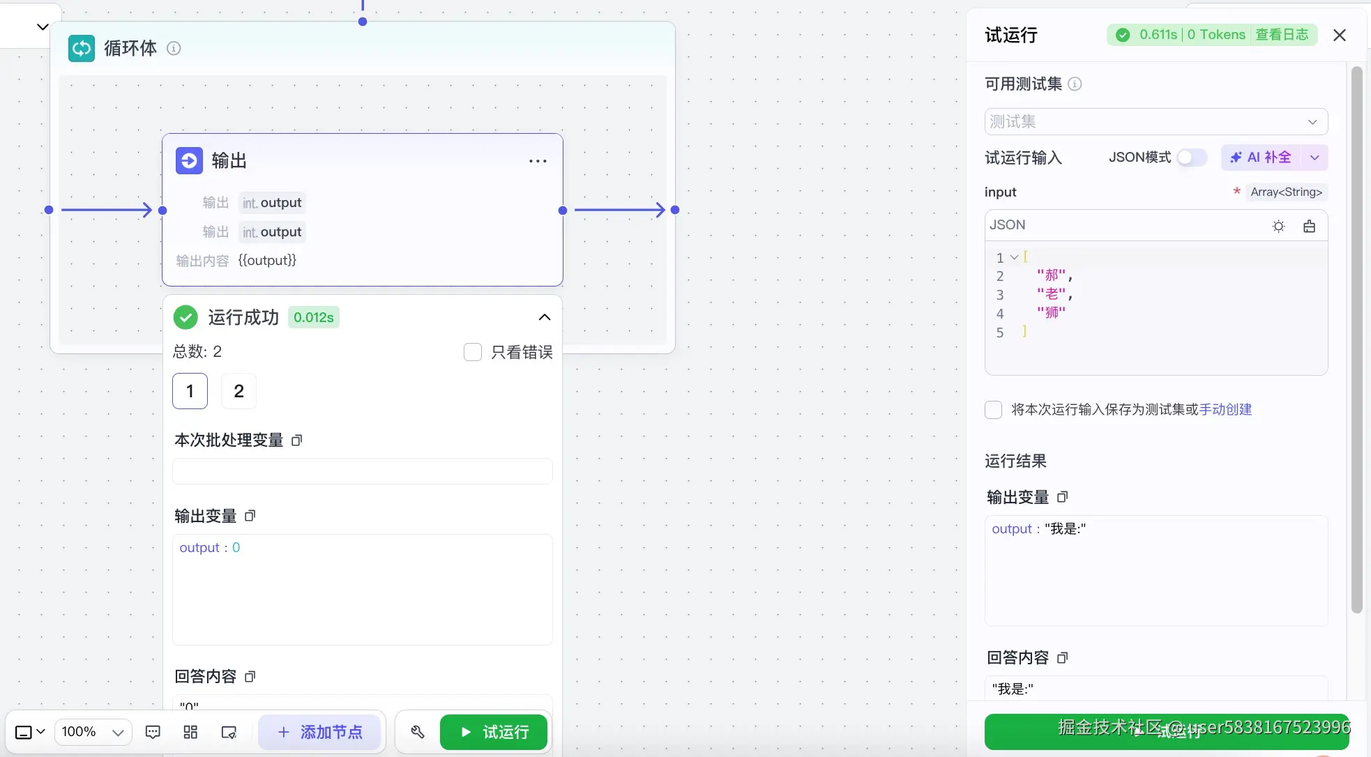
Task: Click the "郝" string in the JSON editor
Action: 1052,276
